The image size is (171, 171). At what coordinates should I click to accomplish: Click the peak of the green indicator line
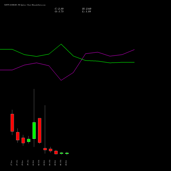[61, 44]
